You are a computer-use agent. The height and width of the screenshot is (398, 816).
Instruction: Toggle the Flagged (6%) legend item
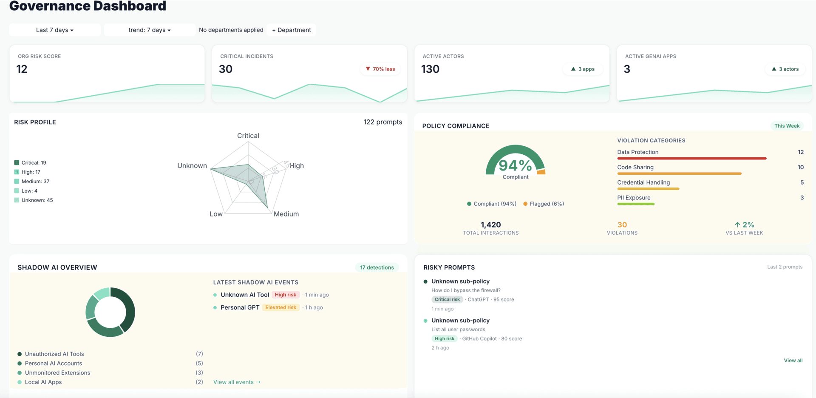pyautogui.click(x=543, y=204)
